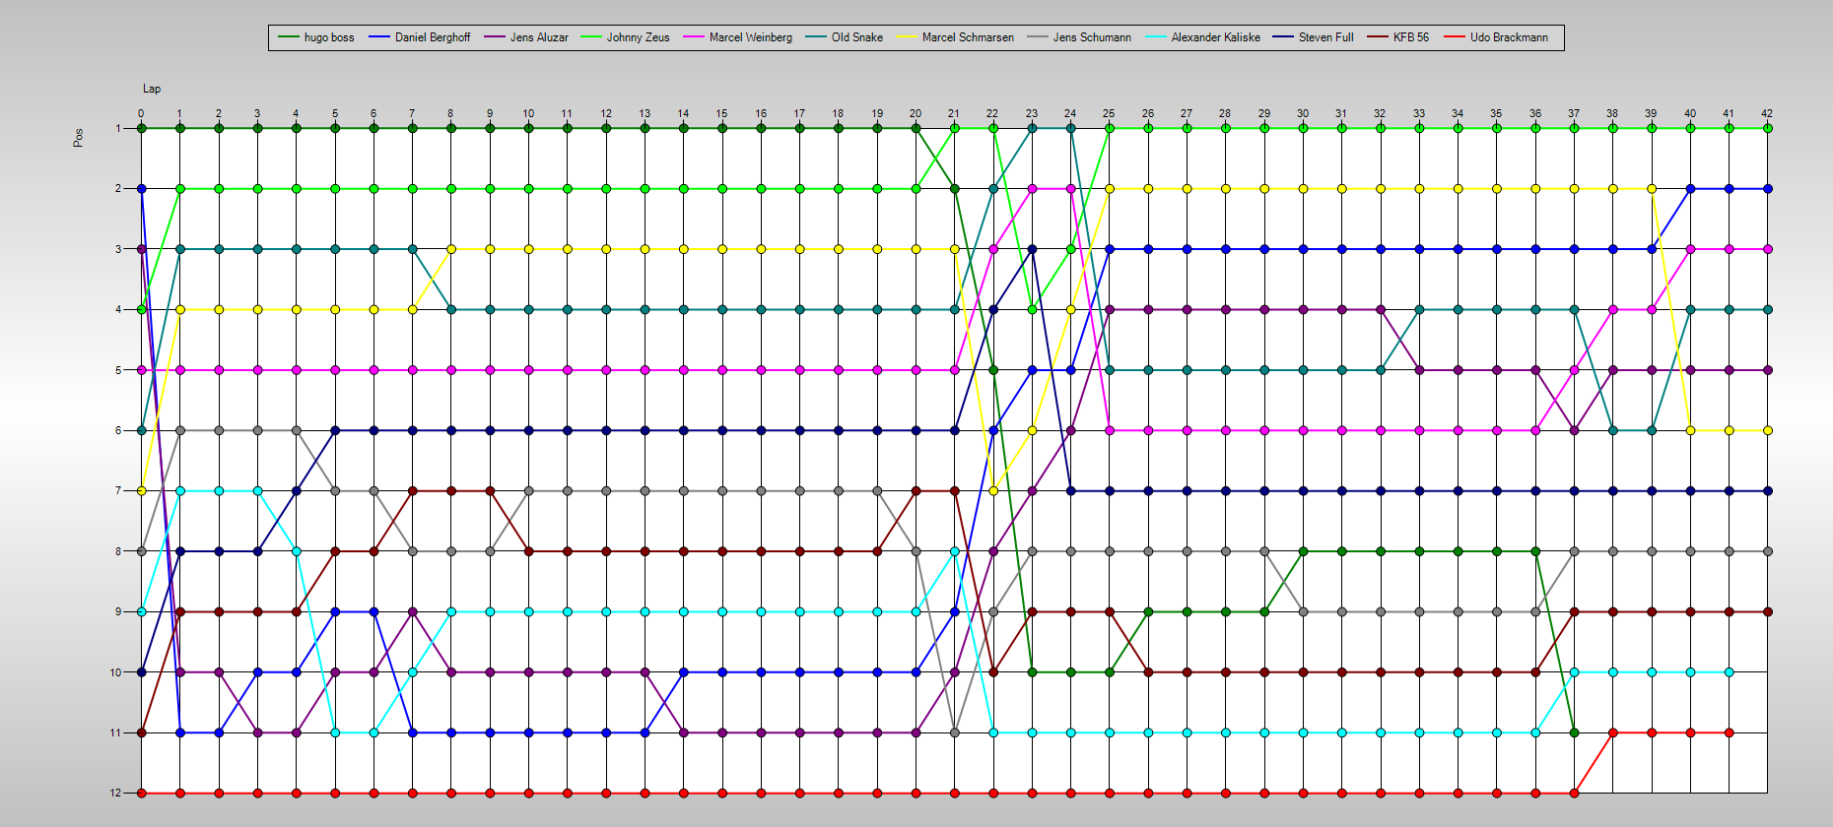Select Udo Brackmann marker at lap 38, position 11
Viewport: 1833px width, 827px height.
point(1612,732)
